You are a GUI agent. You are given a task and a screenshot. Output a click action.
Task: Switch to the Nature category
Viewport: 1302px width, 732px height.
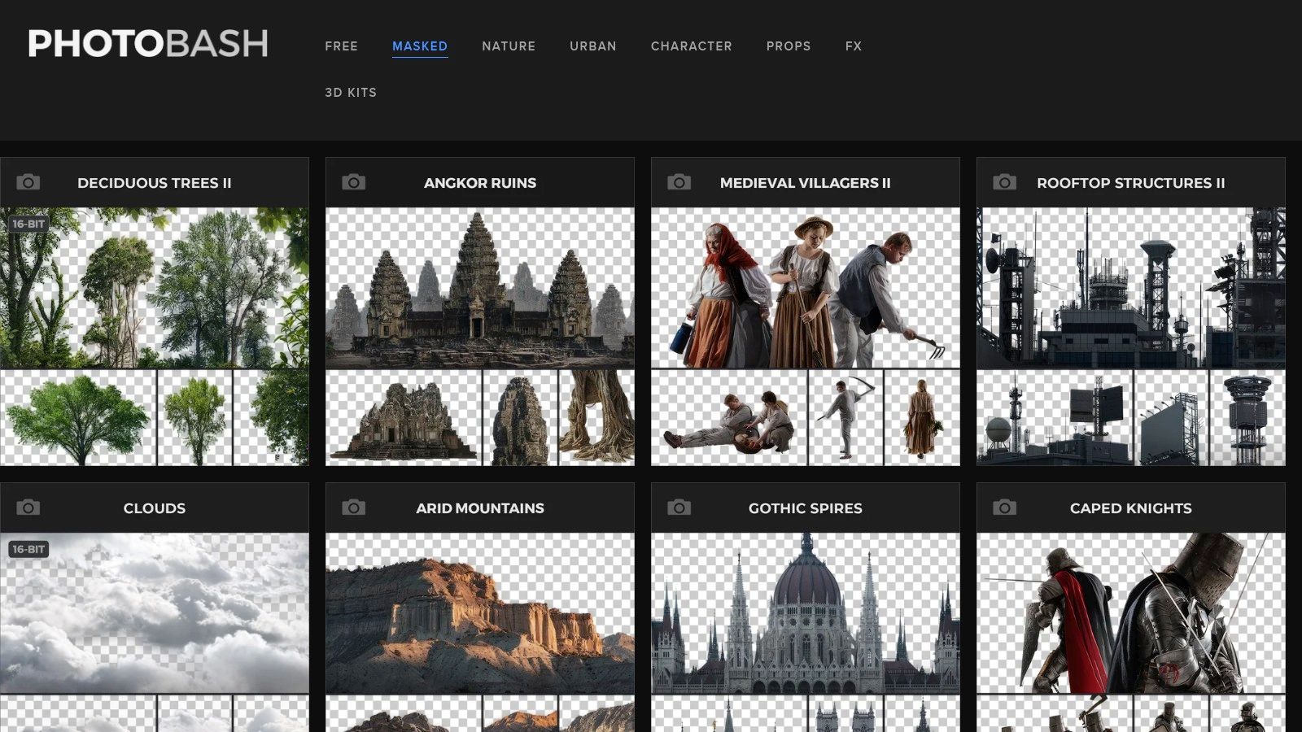point(509,46)
